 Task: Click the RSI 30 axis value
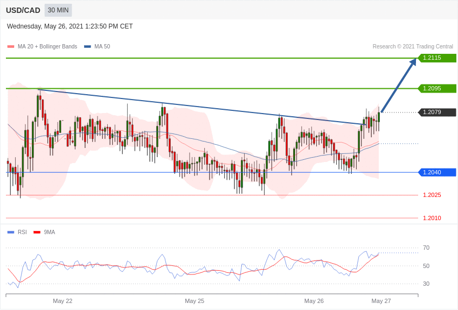tap(426, 284)
